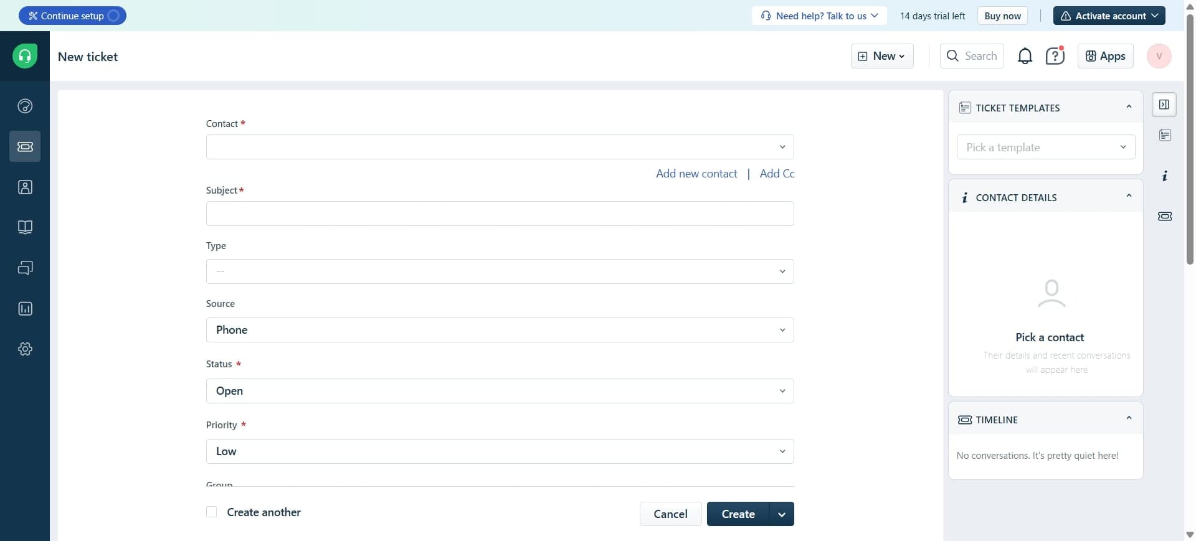Open the New menu

pos(882,56)
